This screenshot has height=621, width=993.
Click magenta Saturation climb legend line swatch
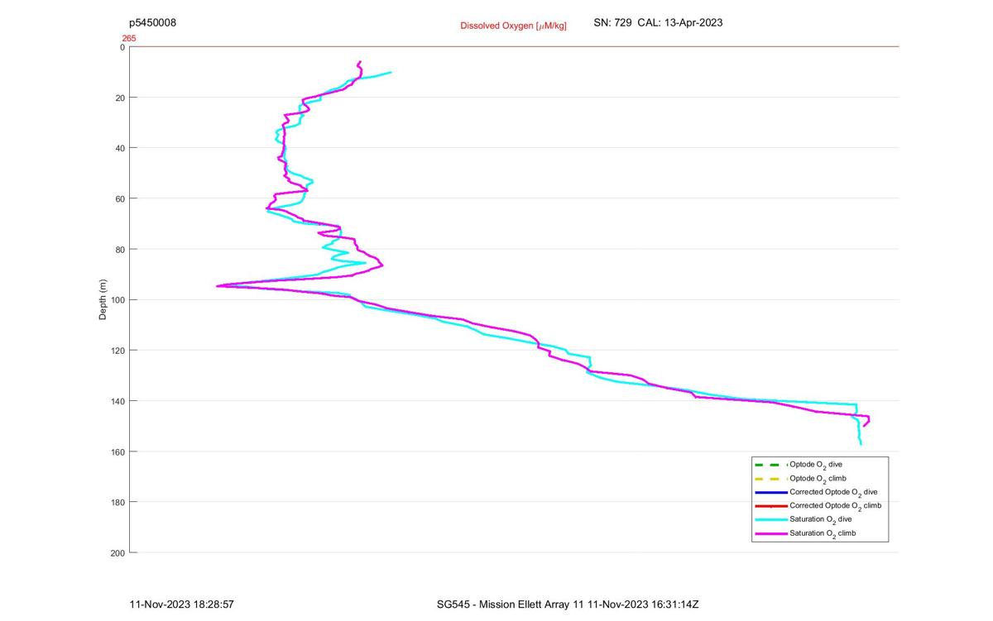click(x=770, y=533)
